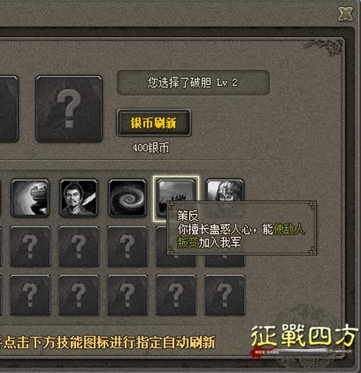Select the helmeted warrior face skill icon
Viewport: 361px width, 373px height.
225,190
